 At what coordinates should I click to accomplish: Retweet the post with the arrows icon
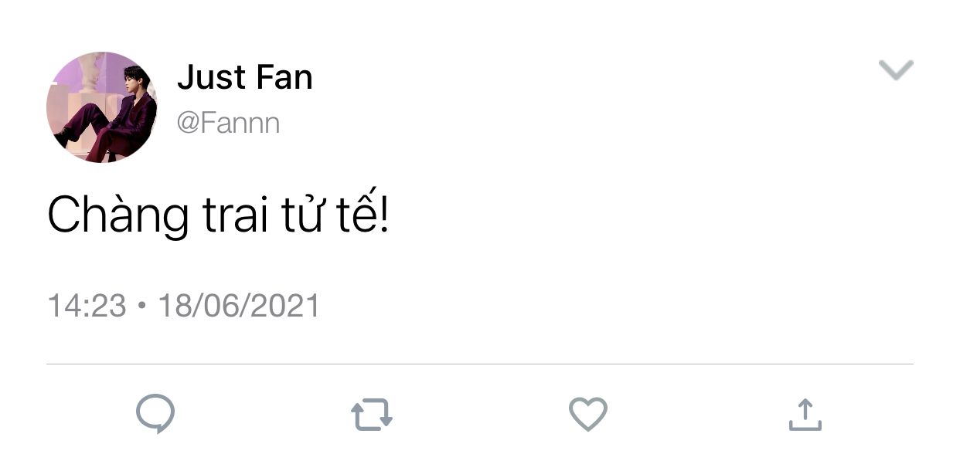tap(372, 415)
